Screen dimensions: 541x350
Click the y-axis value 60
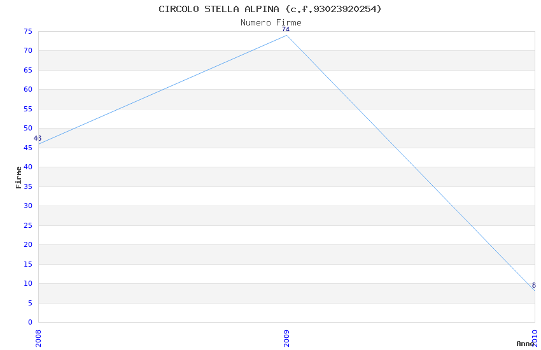click(x=28, y=89)
